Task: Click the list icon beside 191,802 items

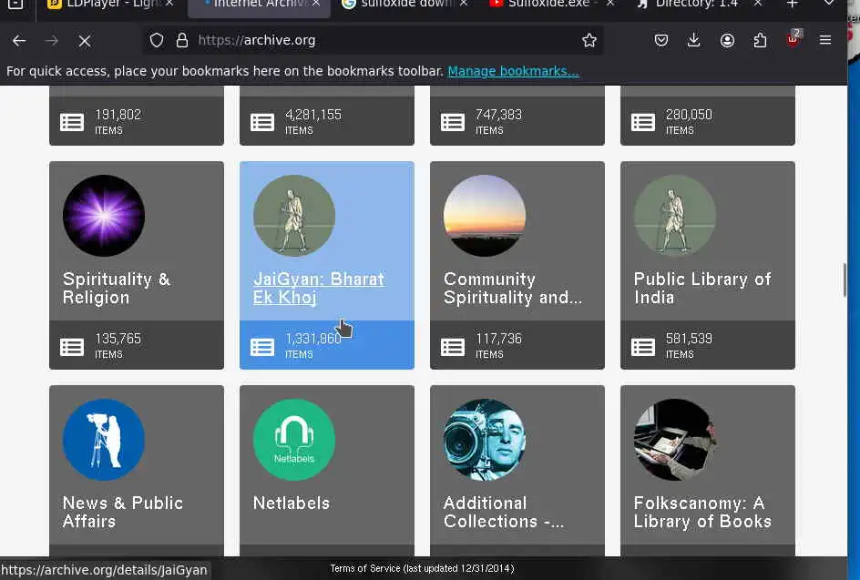Action: (x=72, y=122)
